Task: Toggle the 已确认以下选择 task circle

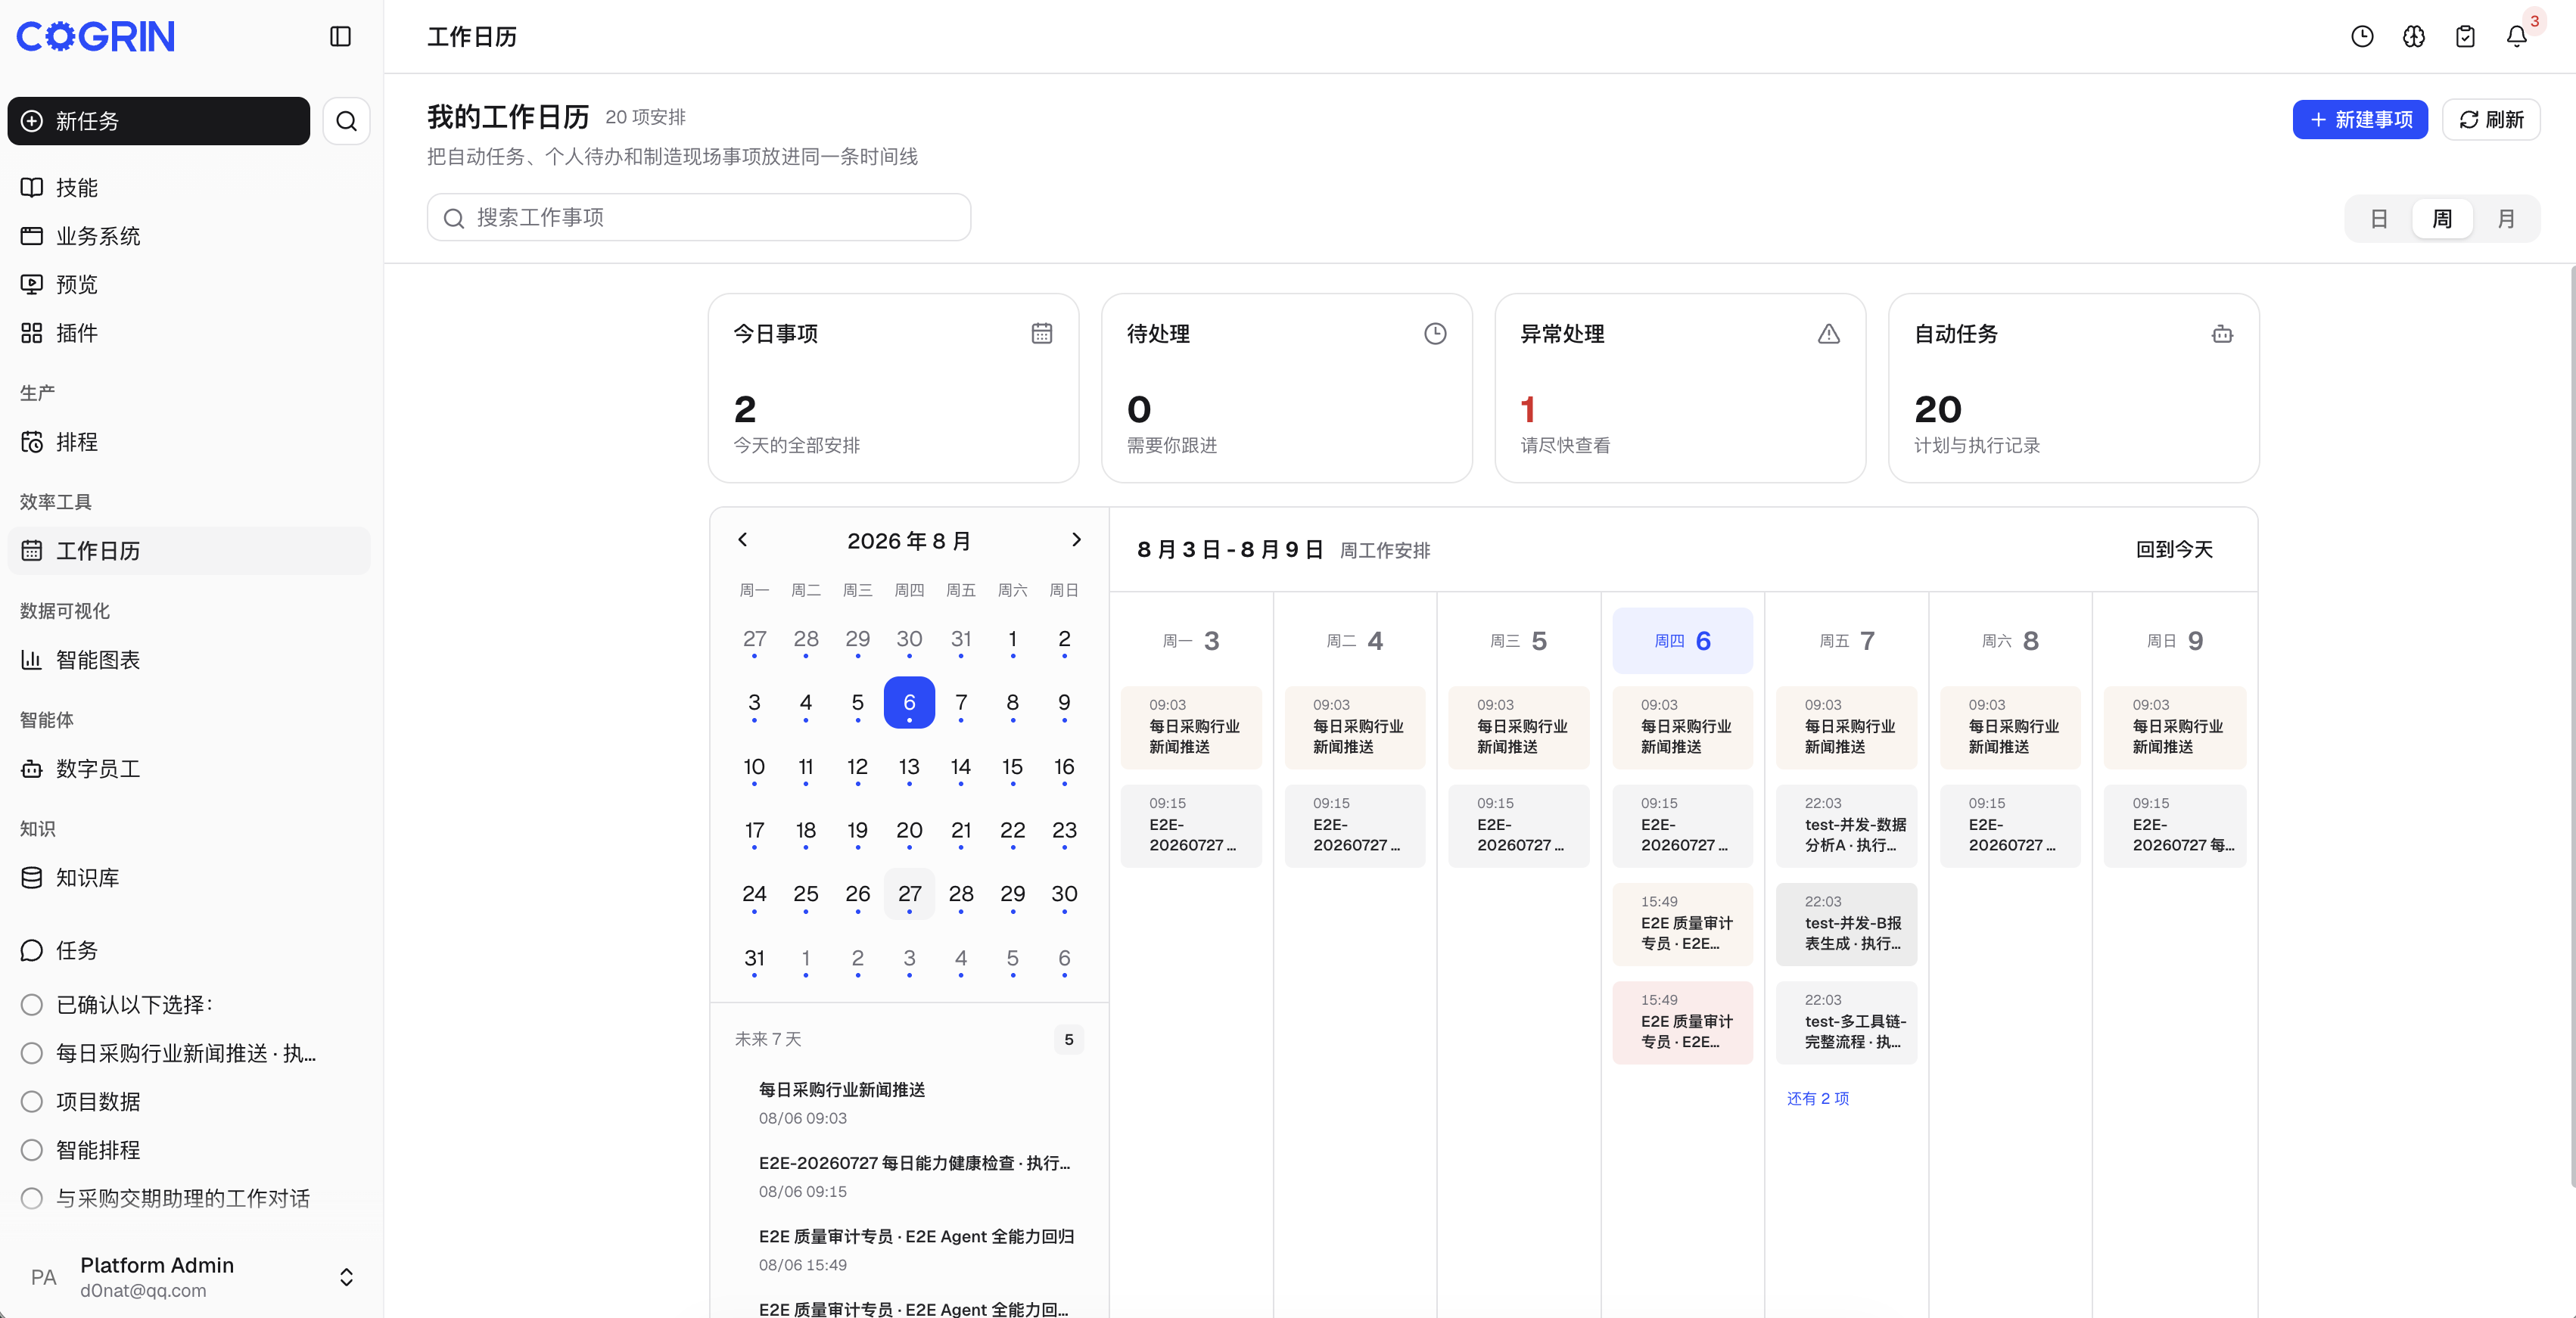Action: tap(32, 1004)
